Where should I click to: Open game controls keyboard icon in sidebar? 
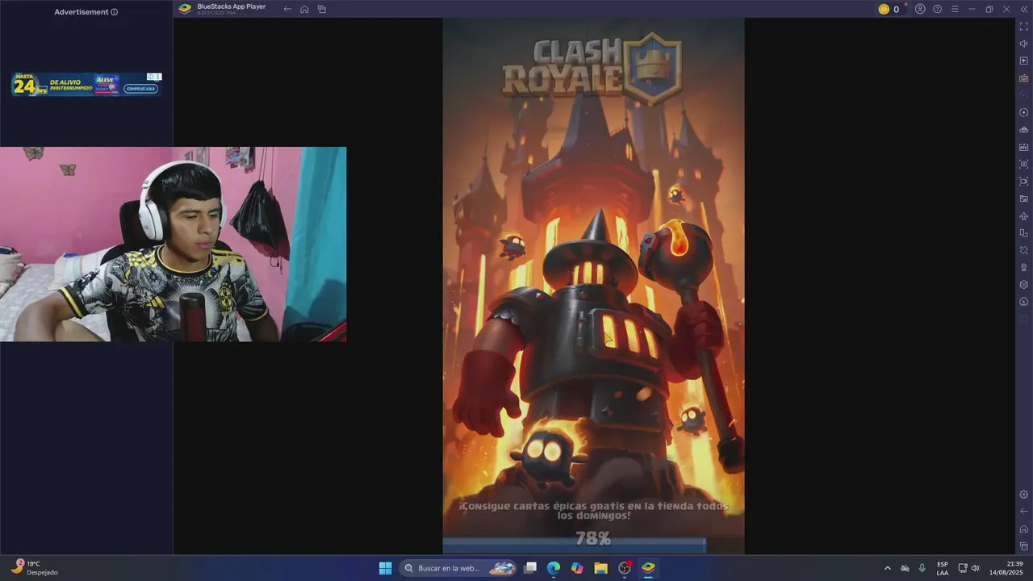[1023, 78]
